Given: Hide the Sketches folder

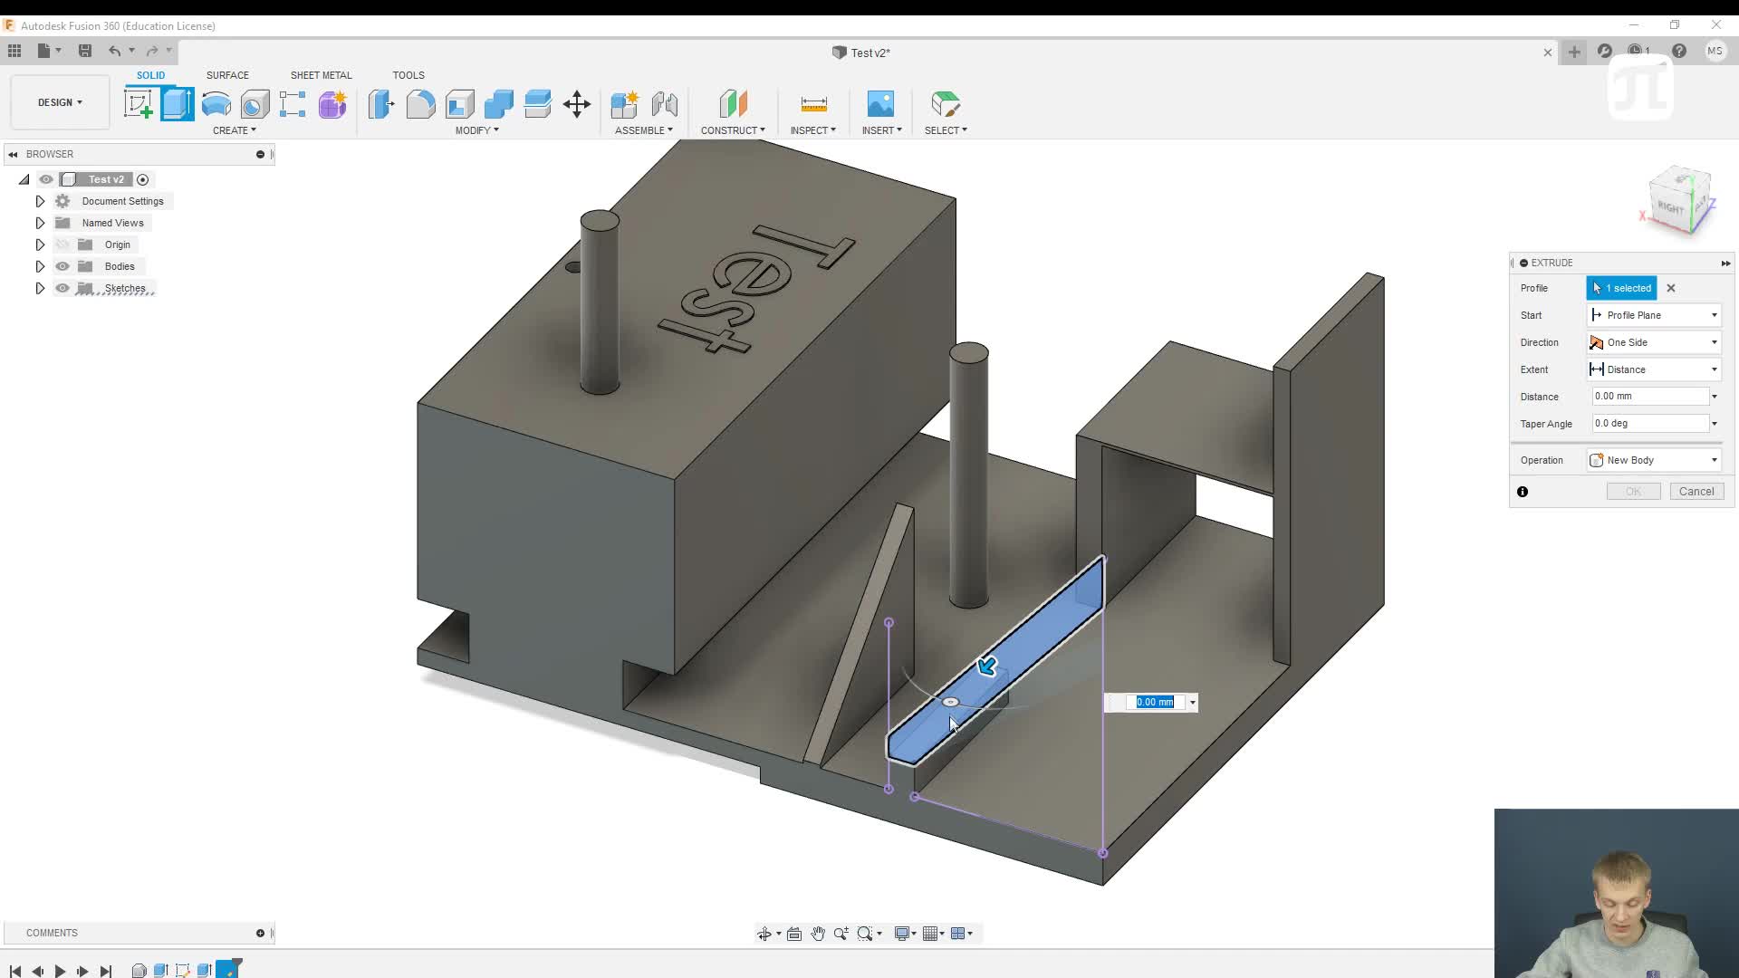Looking at the screenshot, I should (62, 288).
